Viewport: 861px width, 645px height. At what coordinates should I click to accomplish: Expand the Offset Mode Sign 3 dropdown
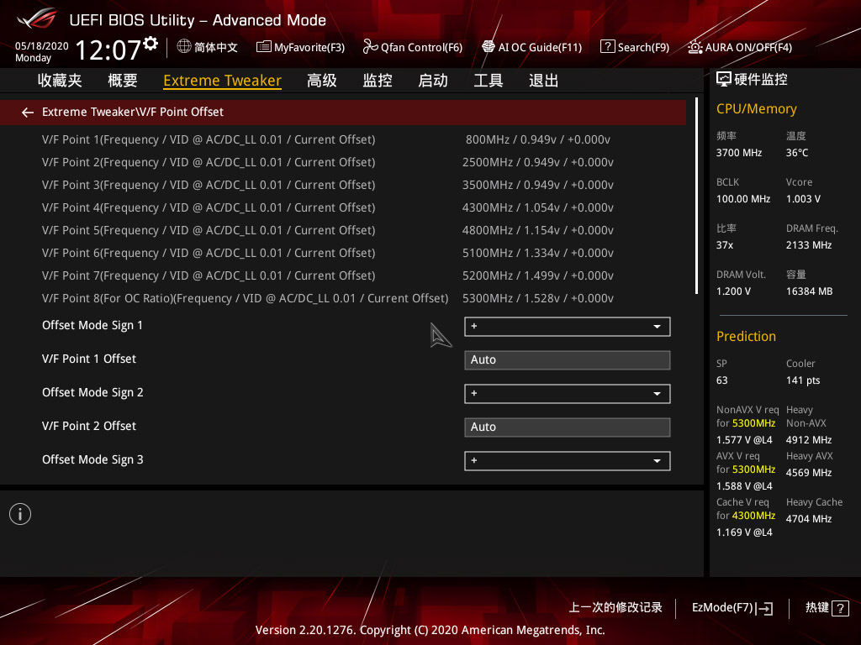pos(567,461)
